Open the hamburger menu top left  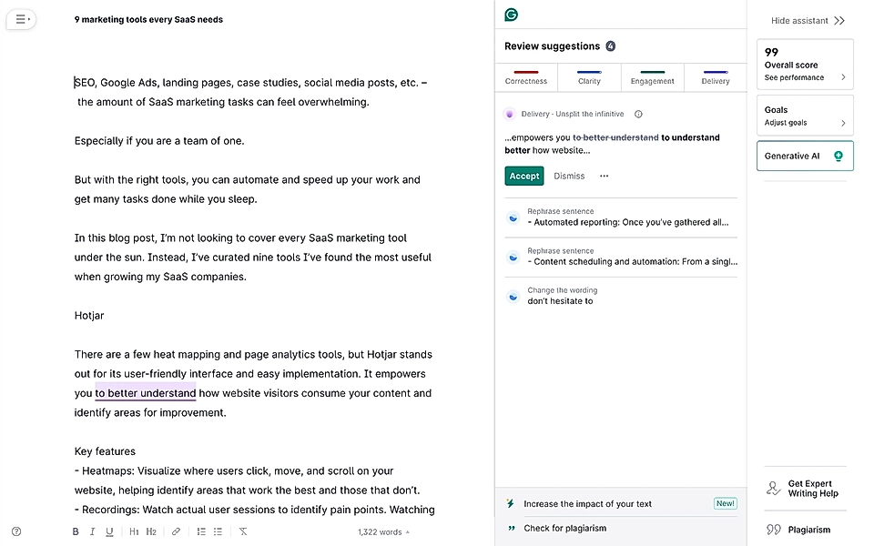(x=21, y=19)
